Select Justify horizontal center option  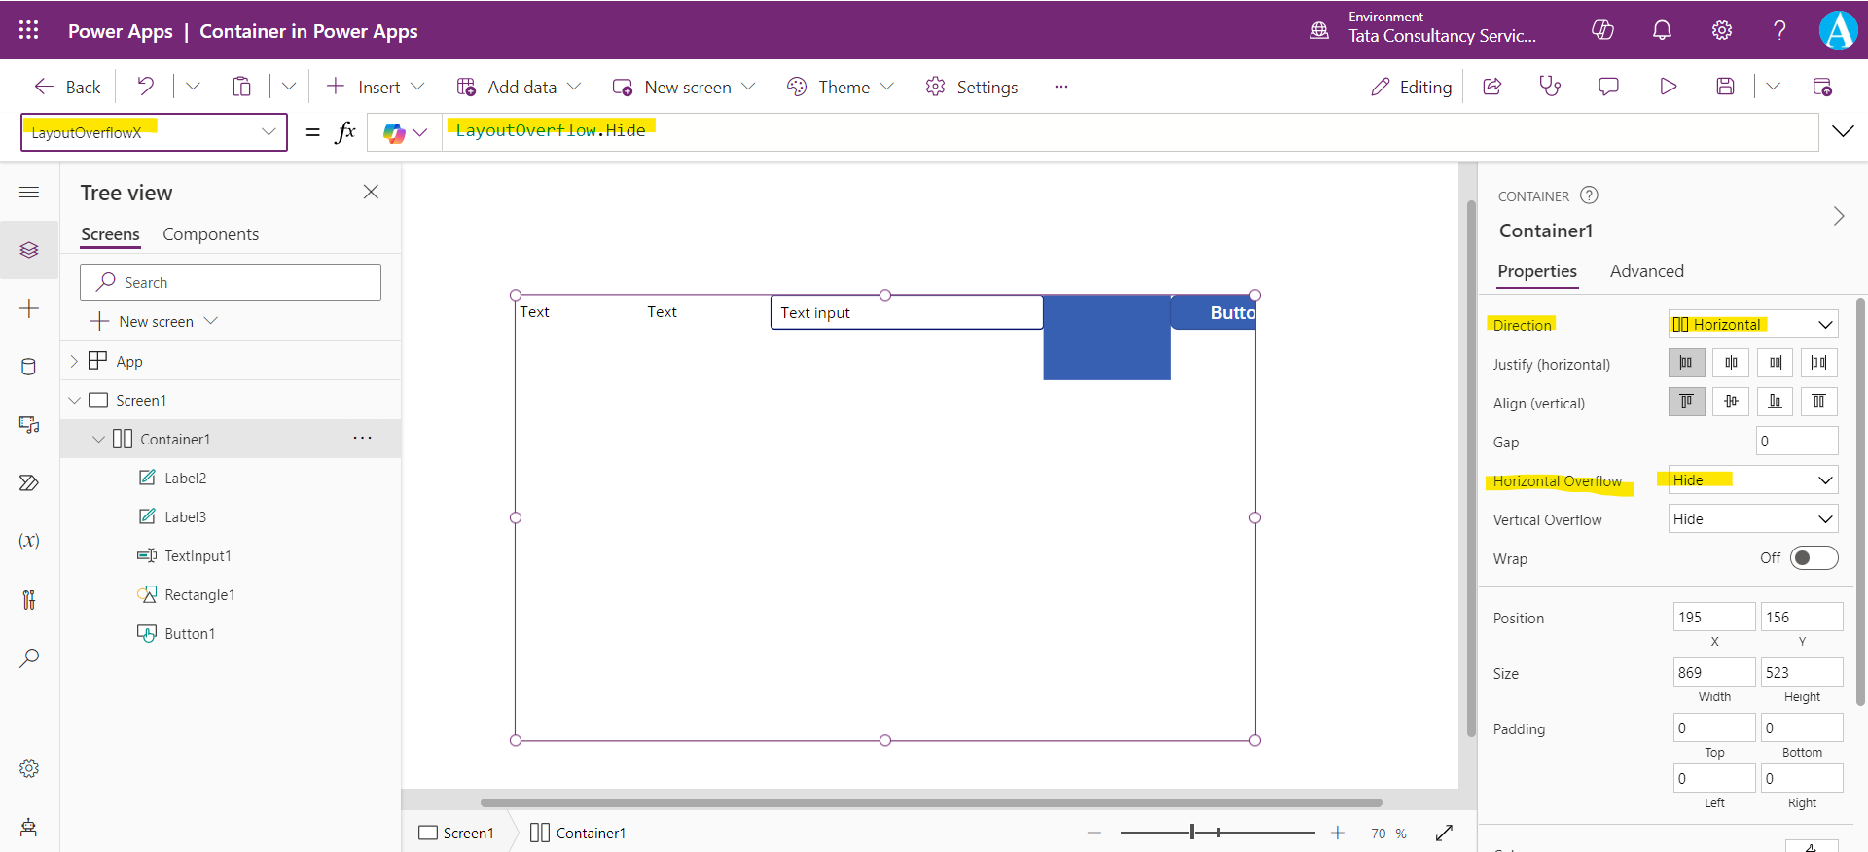point(1731,363)
